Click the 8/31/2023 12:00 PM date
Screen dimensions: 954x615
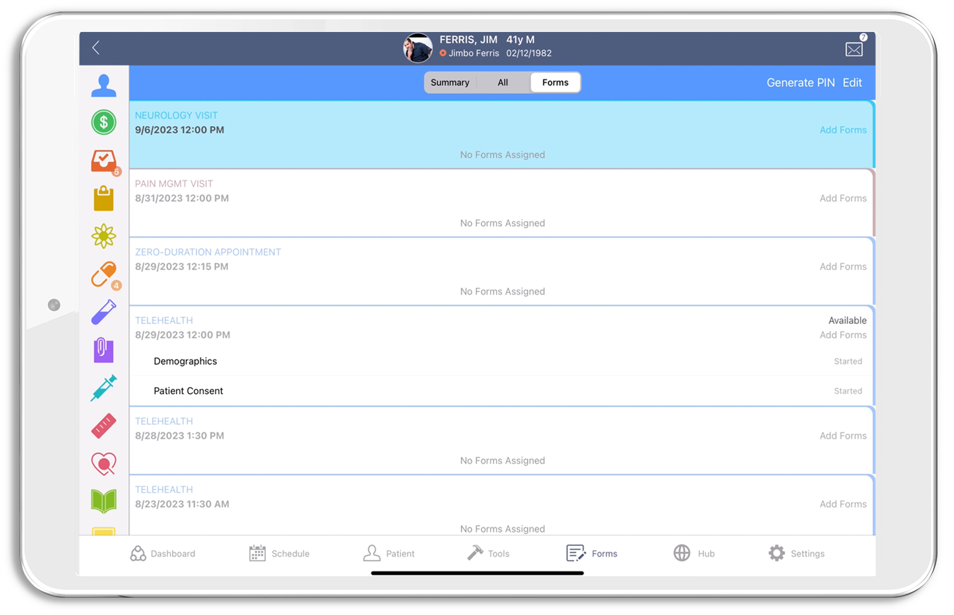(x=182, y=198)
